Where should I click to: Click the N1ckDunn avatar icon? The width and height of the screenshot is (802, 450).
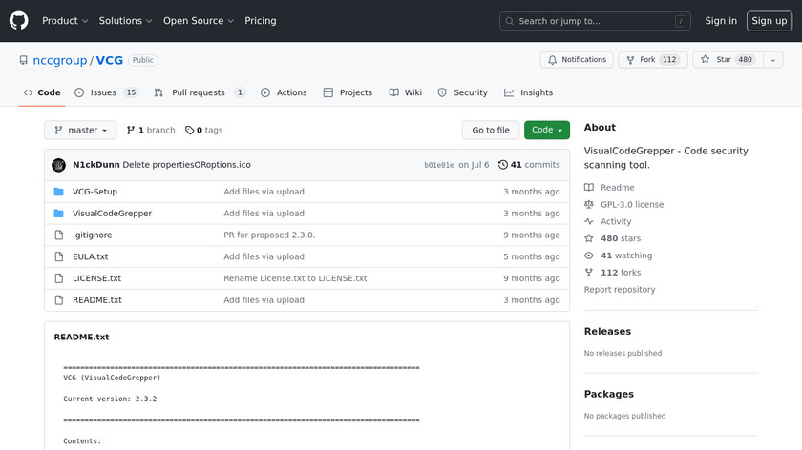58,165
